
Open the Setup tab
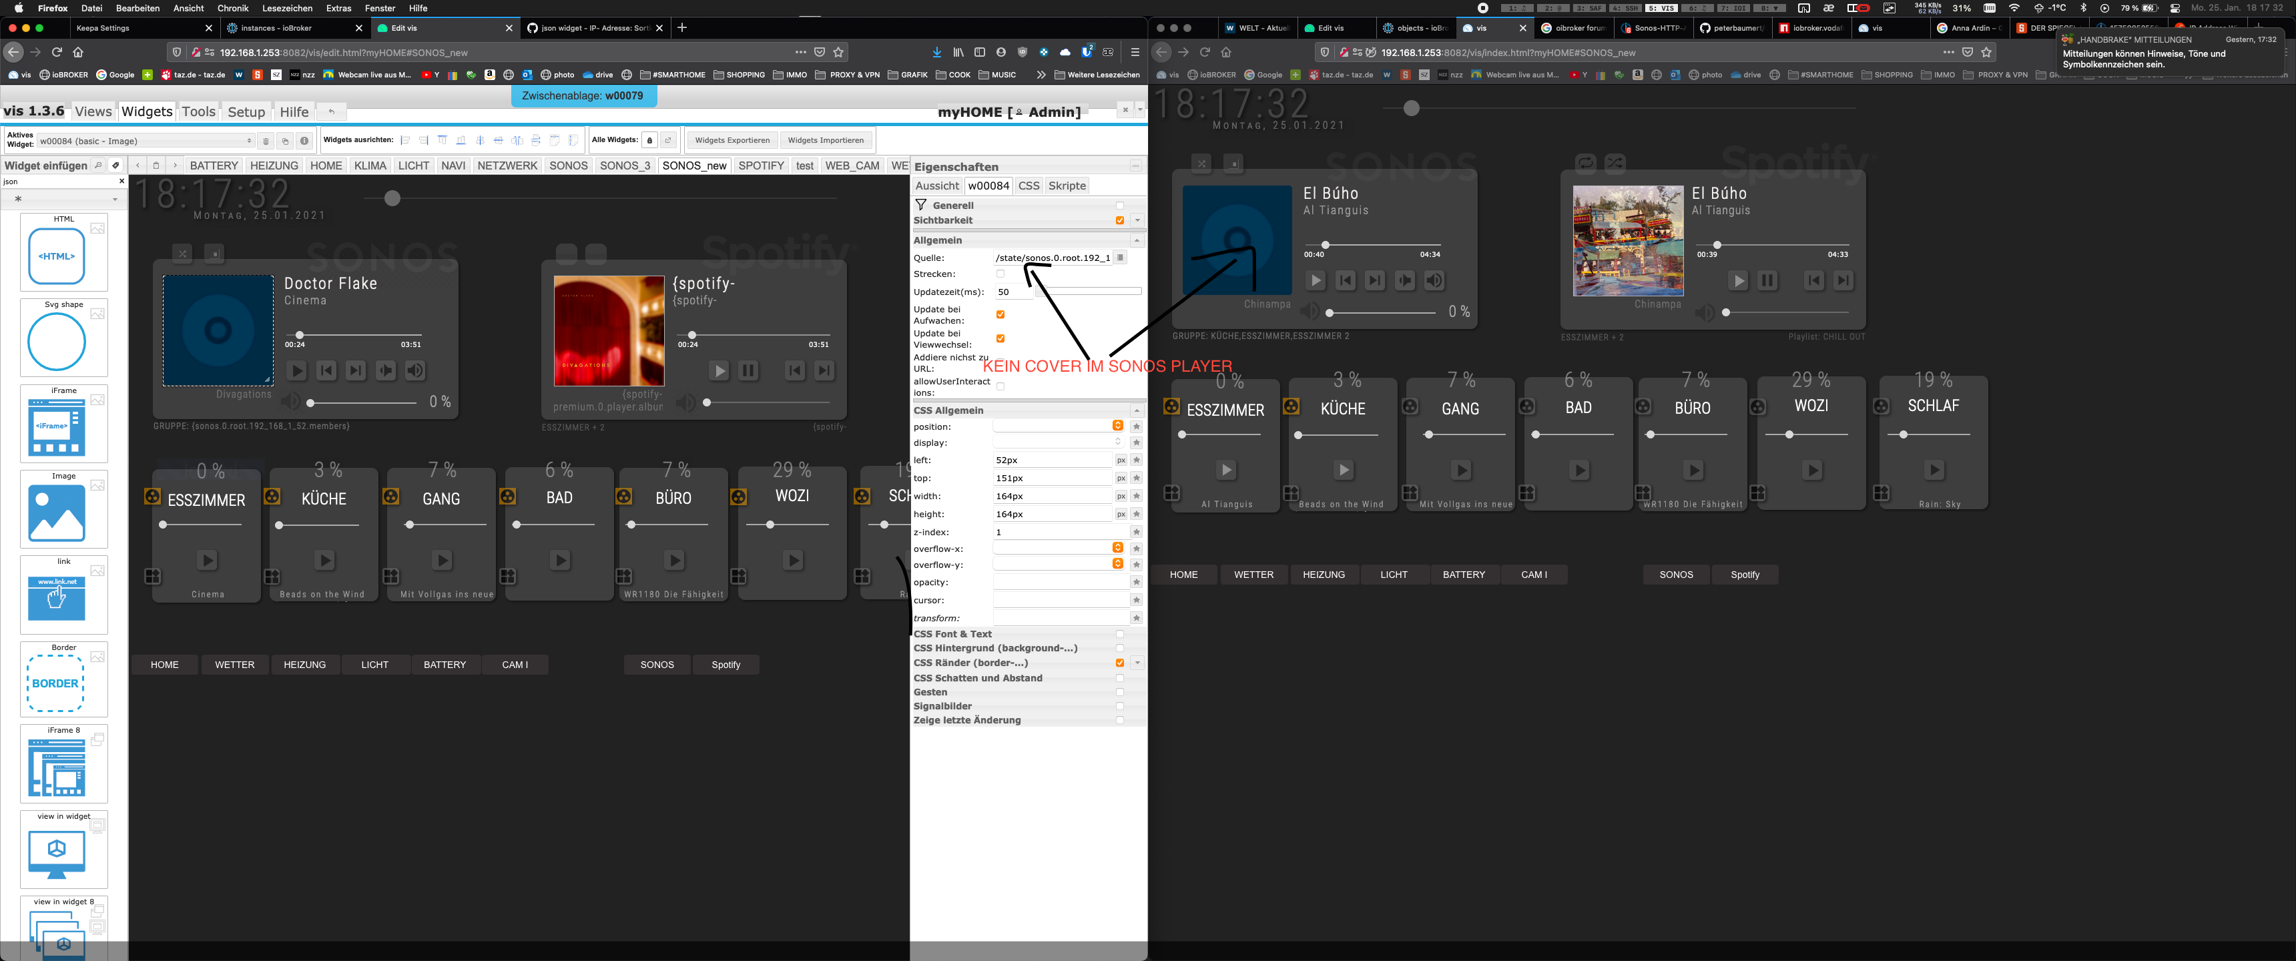click(x=246, y=111)
